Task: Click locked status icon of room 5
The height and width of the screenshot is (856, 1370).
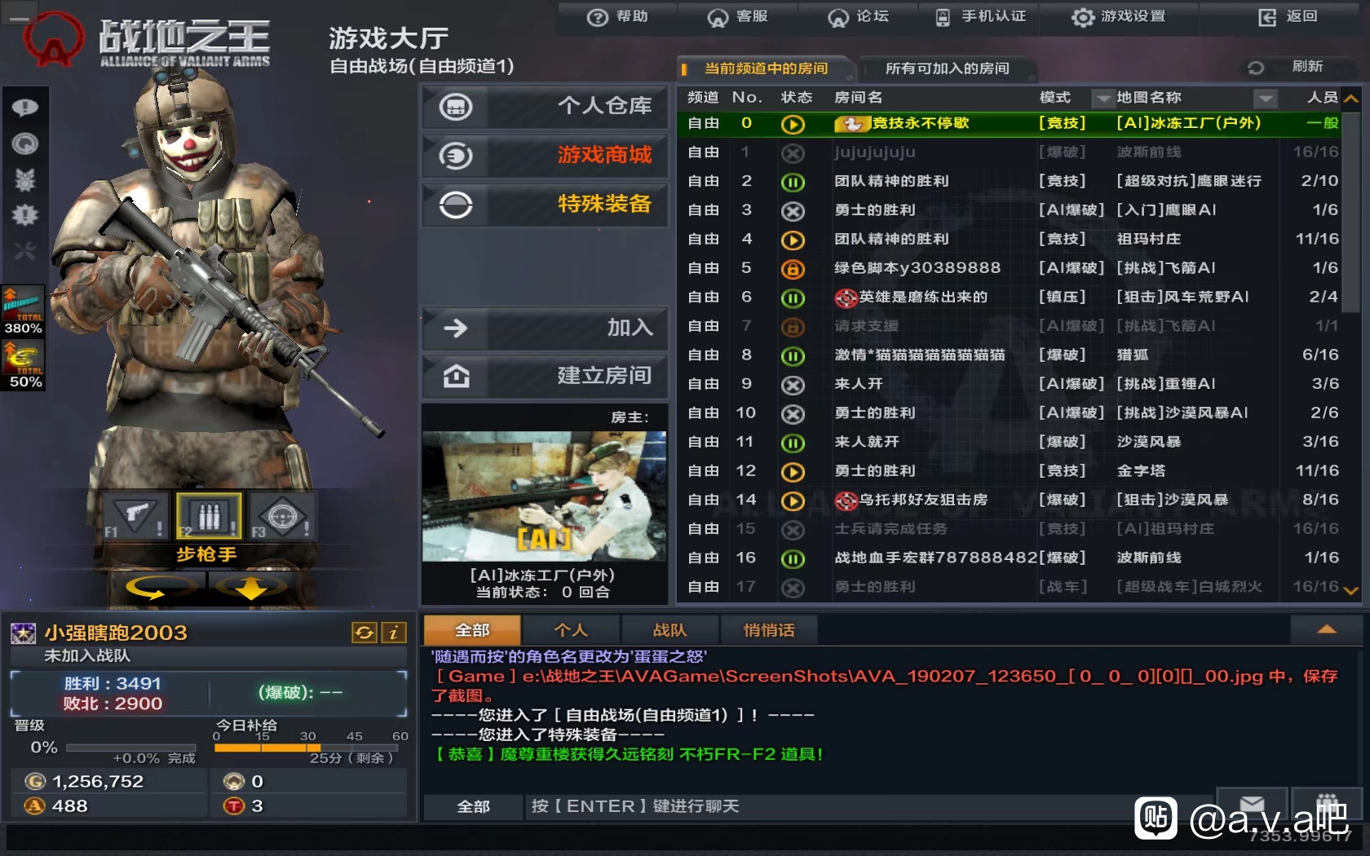Action: 793,269
